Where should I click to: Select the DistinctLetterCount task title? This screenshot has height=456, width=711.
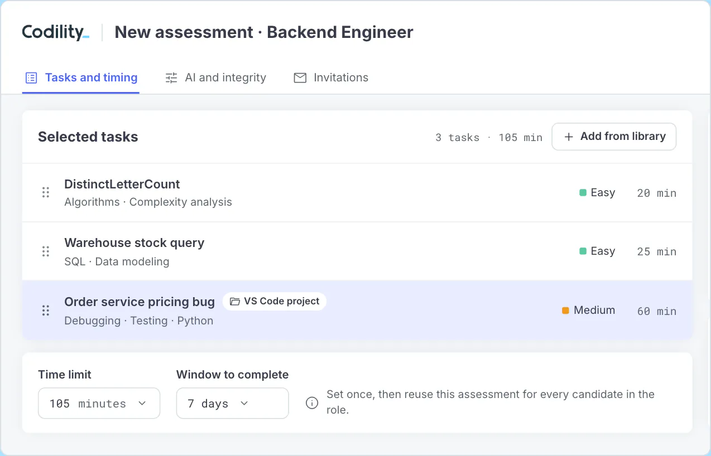[x=122, y=184]
